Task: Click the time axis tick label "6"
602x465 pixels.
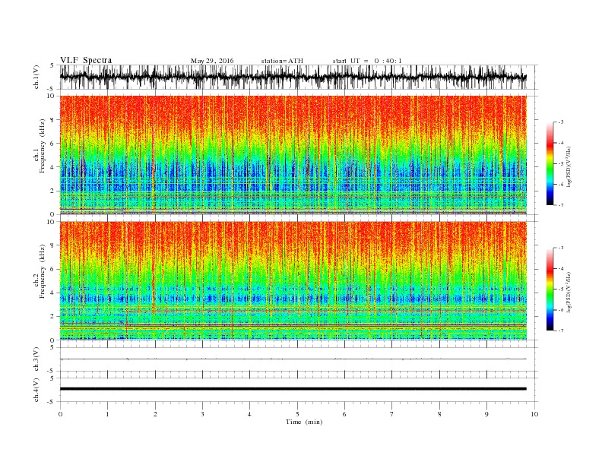Action: tap(344, 414)
